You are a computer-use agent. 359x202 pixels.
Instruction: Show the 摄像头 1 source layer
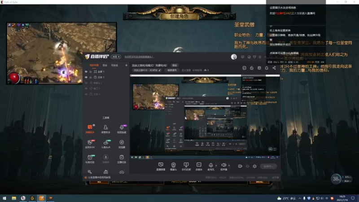point(86,83)
